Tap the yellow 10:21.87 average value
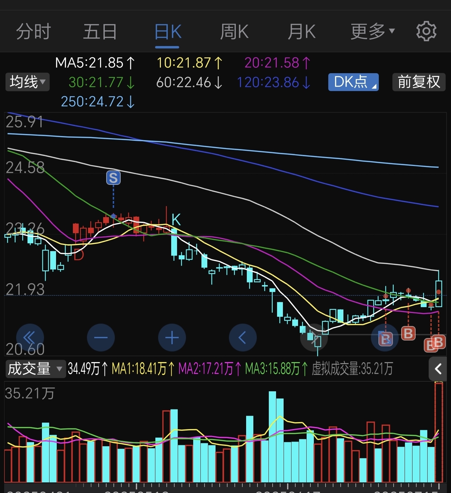The height and width of the screenshot is (493, 451). point(190,63)
